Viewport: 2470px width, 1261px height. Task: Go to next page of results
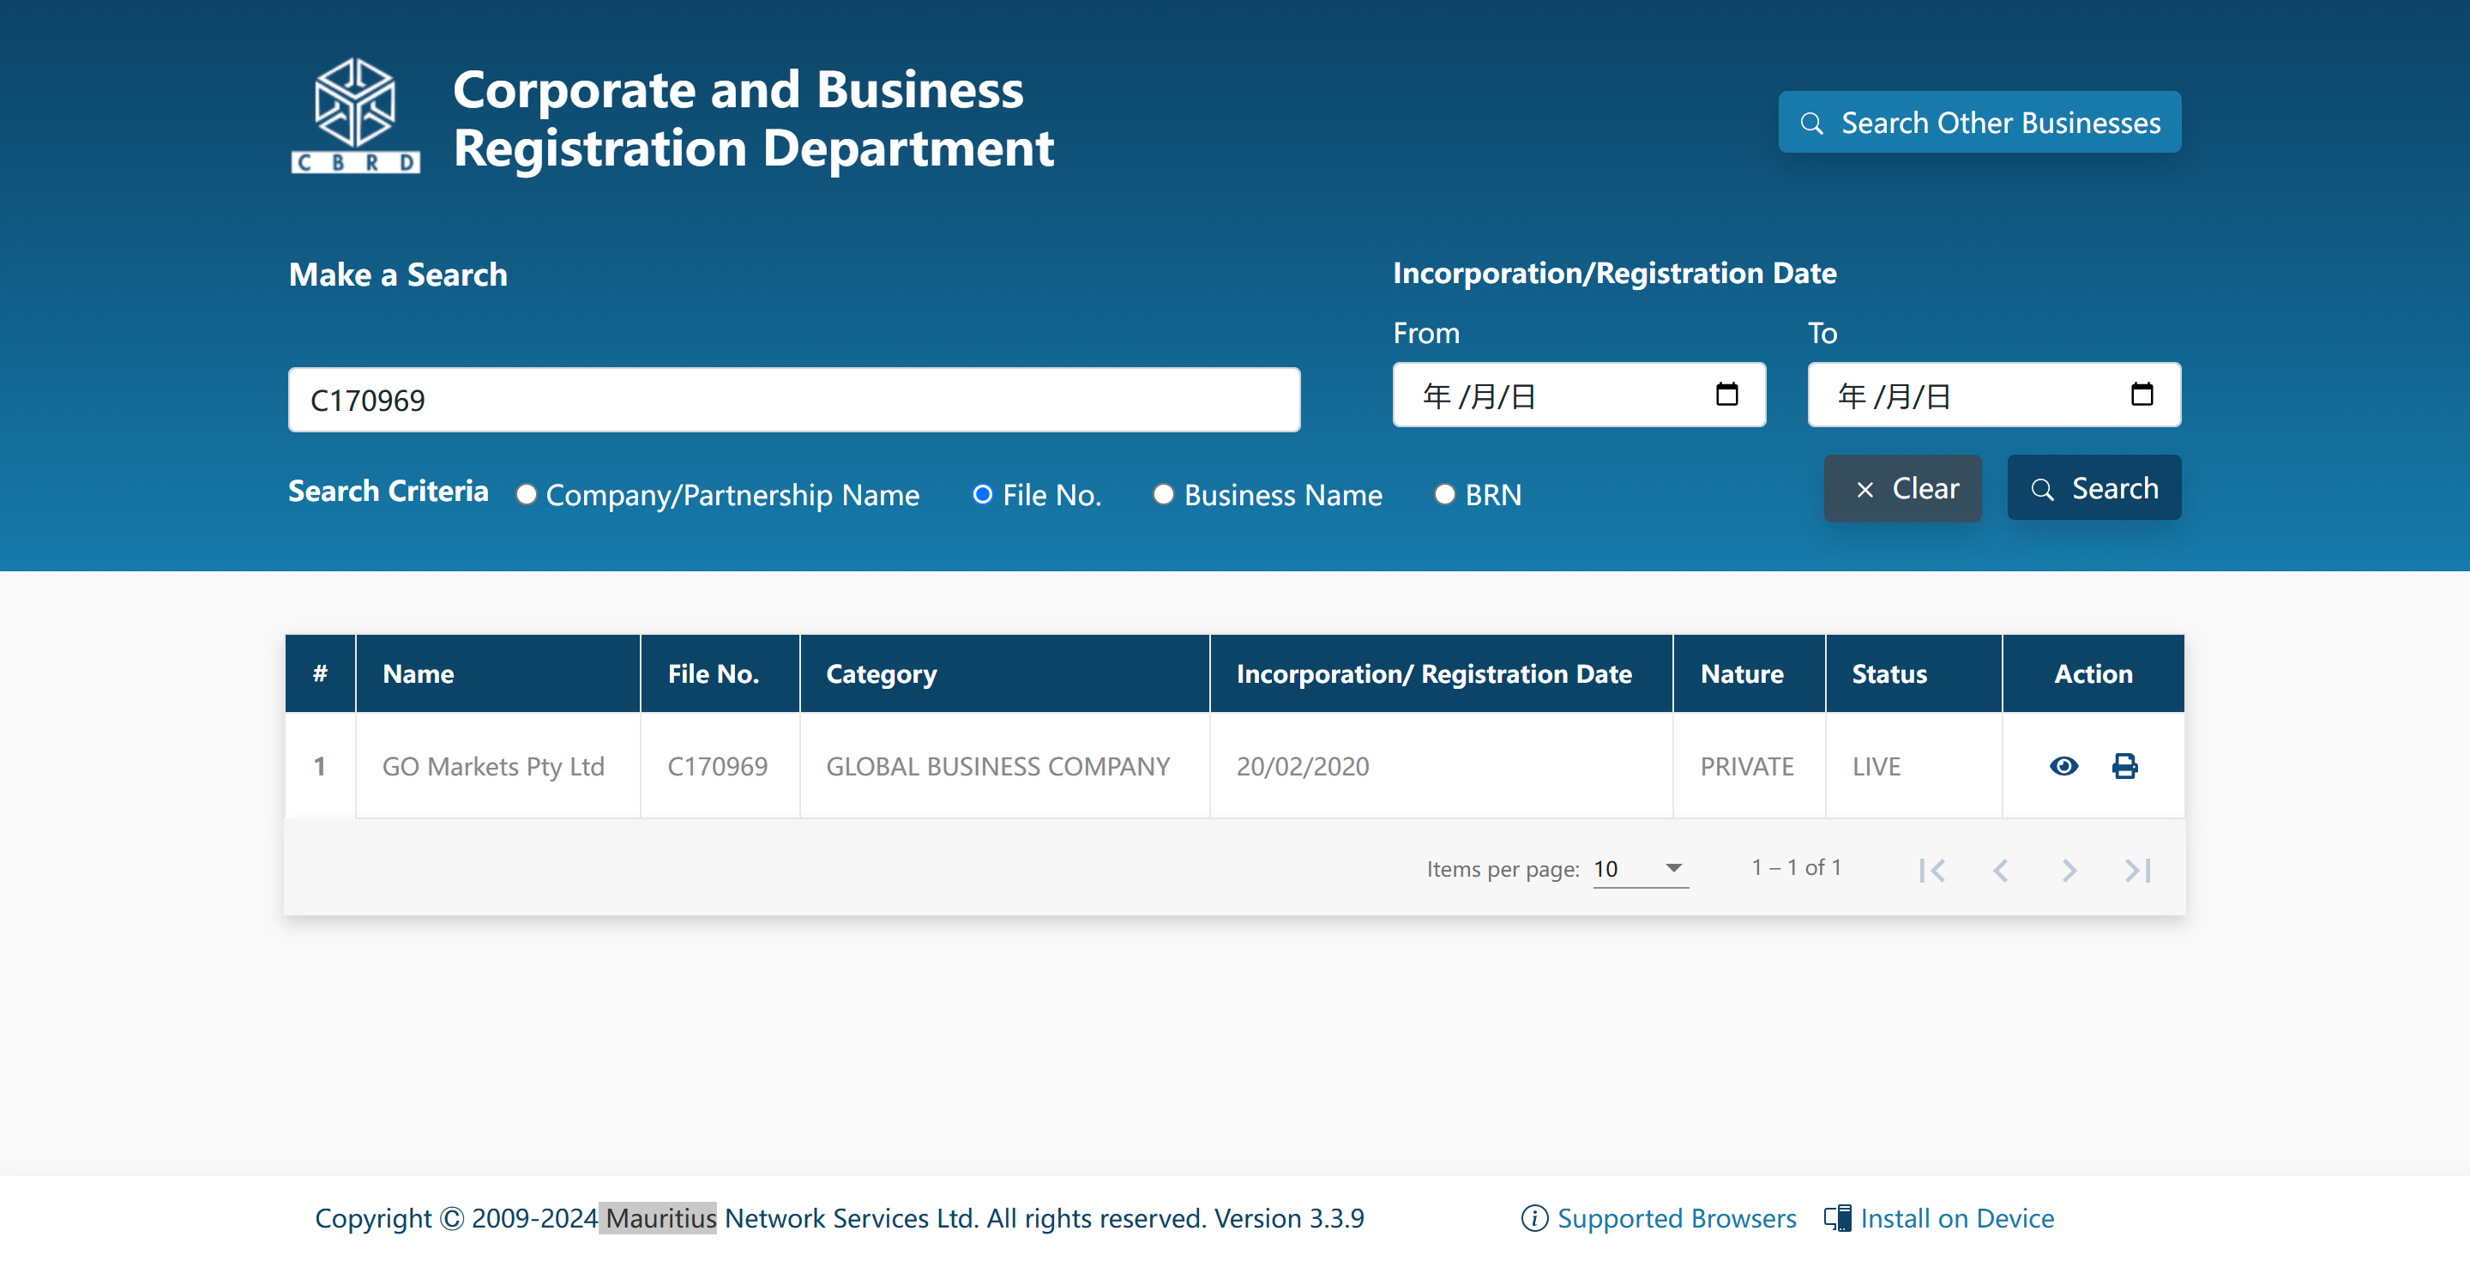click(x=2069, y=870)
